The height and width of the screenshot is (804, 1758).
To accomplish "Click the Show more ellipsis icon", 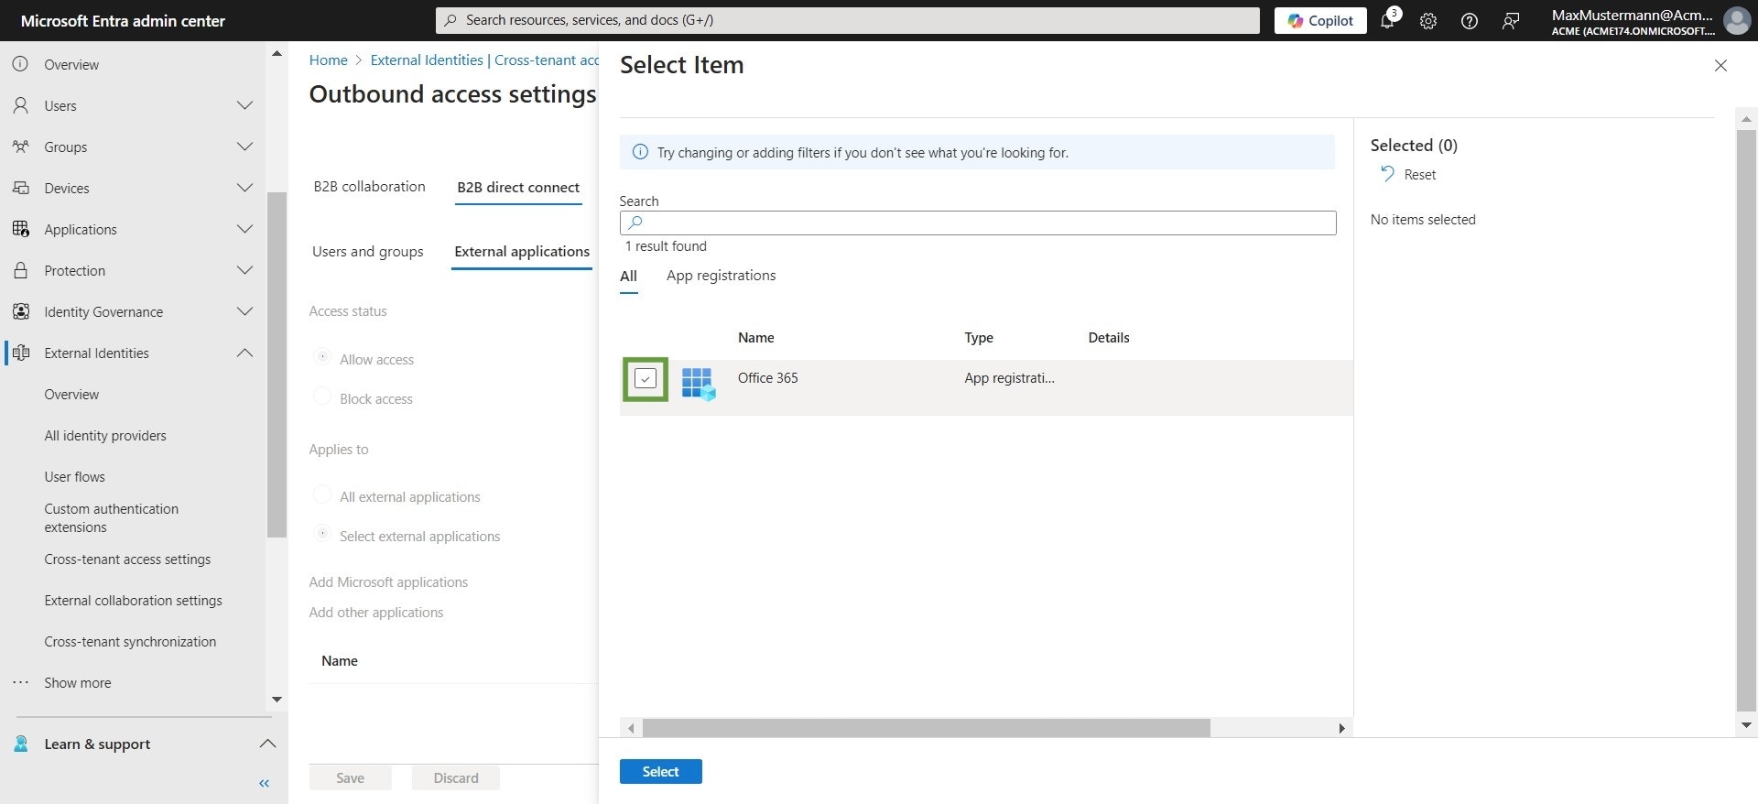I will pos(20,682).
